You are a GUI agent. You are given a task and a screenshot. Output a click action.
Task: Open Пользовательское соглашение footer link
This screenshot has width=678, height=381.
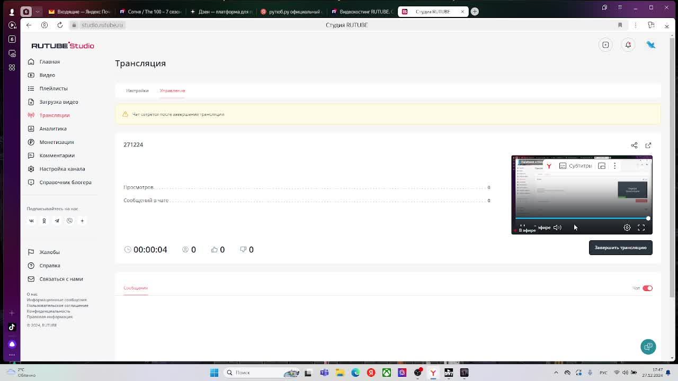(x=58, y=305)
